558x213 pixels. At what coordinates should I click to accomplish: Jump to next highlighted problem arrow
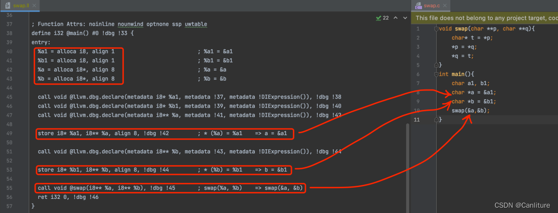pos(404,18)
